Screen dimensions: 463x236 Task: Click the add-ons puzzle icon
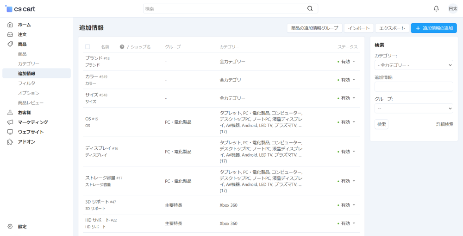click(x=10, y=141)
